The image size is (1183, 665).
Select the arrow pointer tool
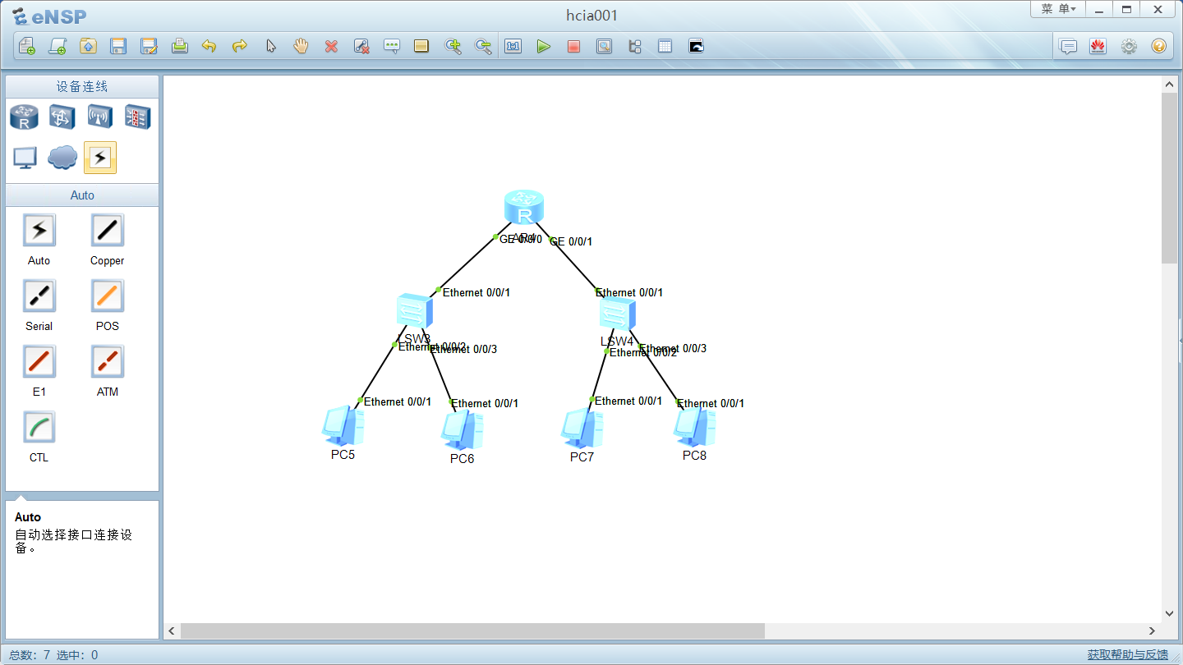click(x=270, y=47)
